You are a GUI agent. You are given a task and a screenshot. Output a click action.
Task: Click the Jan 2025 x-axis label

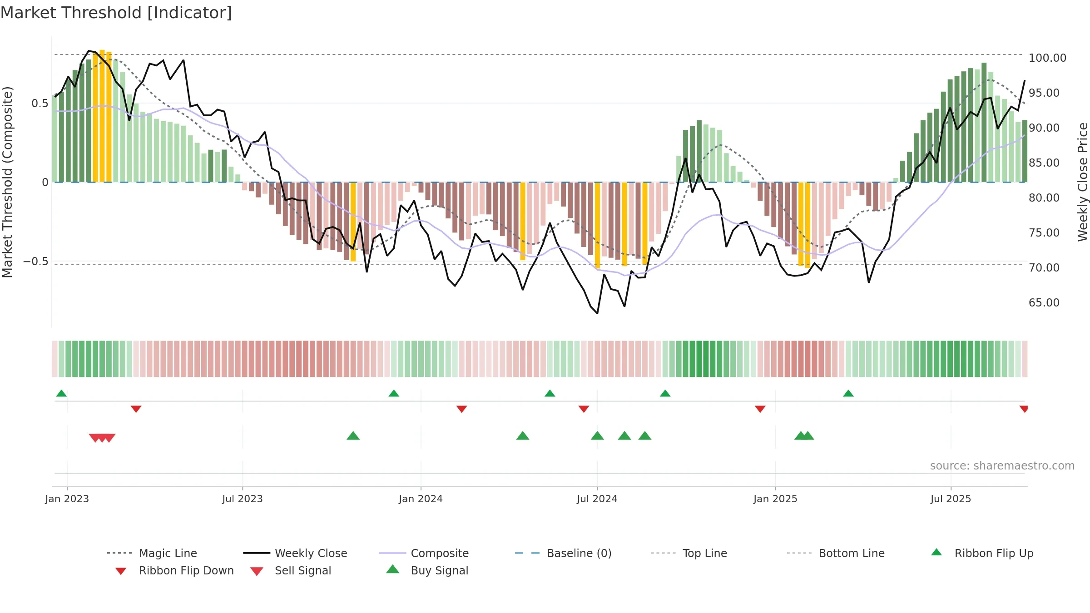point(775,499)
